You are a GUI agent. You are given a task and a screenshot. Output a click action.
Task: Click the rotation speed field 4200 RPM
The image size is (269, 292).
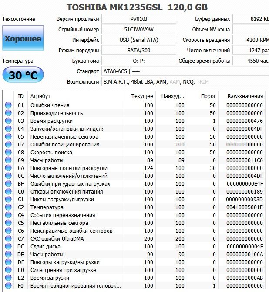point(251,40)
